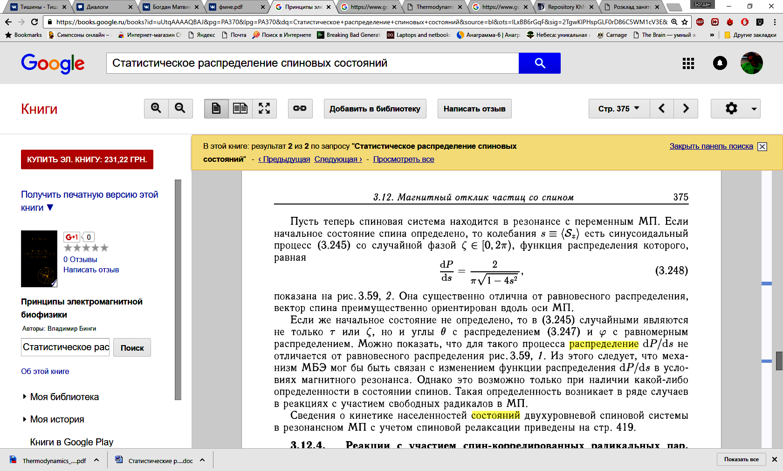Click the page vertical scrollbar thumb
Screen dimensions: 783x471
click(779, 360)
